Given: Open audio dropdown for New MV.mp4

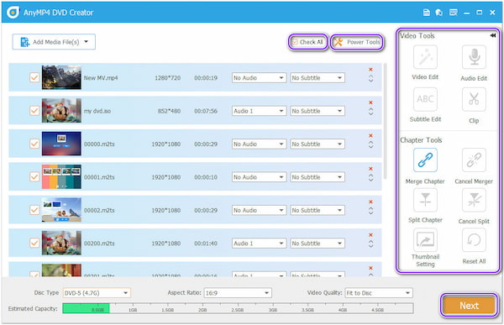Looking at the screenshot, I should (x=259, y=78).
